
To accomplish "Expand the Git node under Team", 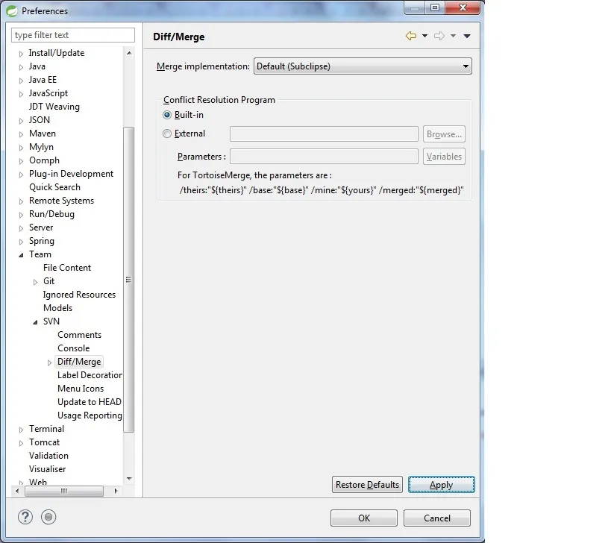I will [36, 282].
